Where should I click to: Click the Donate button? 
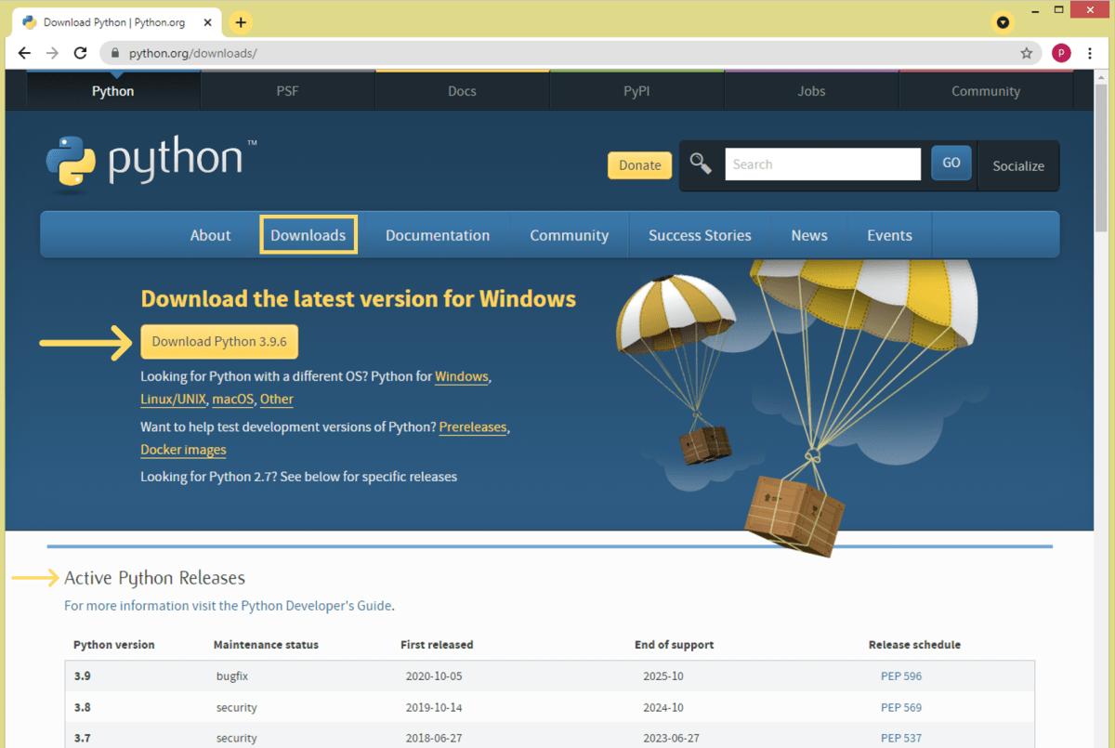(640, 164)
